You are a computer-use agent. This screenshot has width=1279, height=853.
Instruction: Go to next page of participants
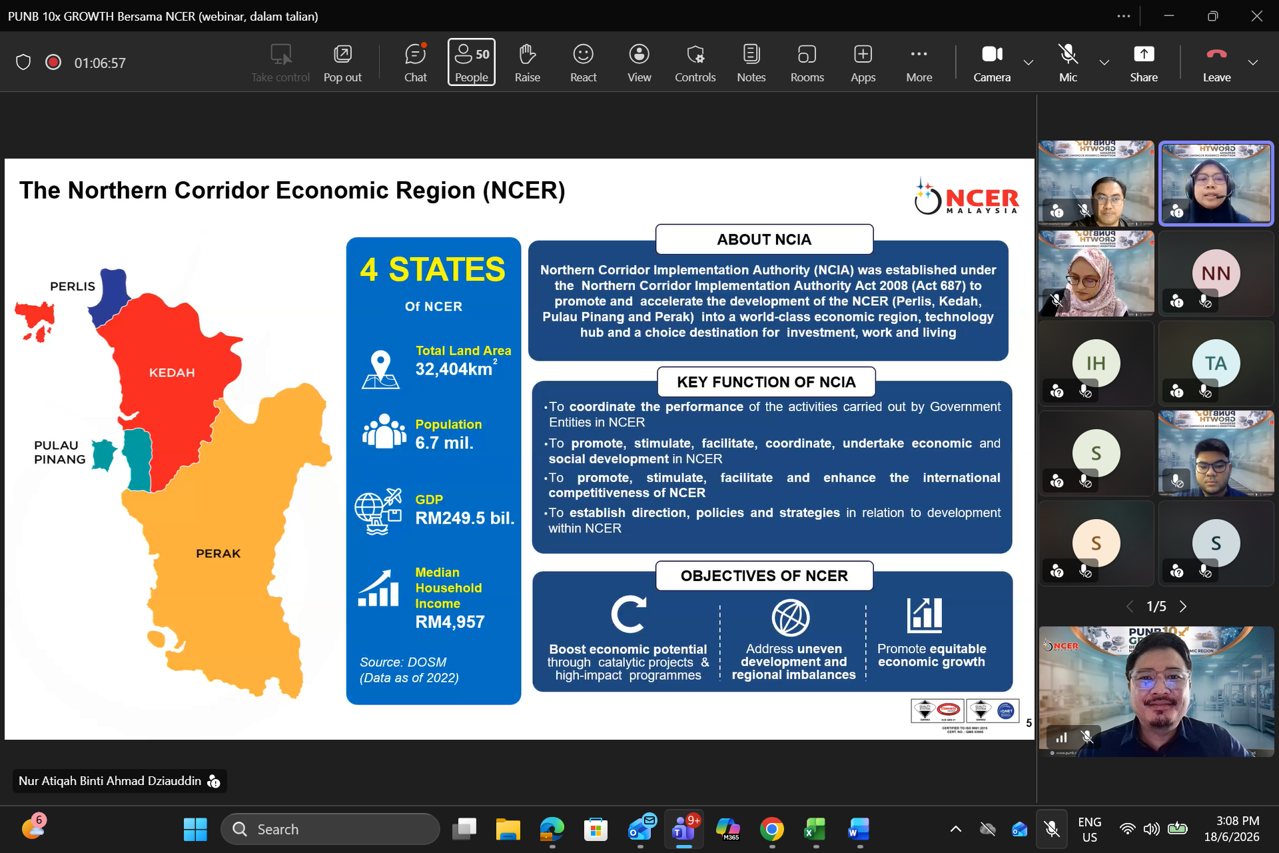point(1183,606)
